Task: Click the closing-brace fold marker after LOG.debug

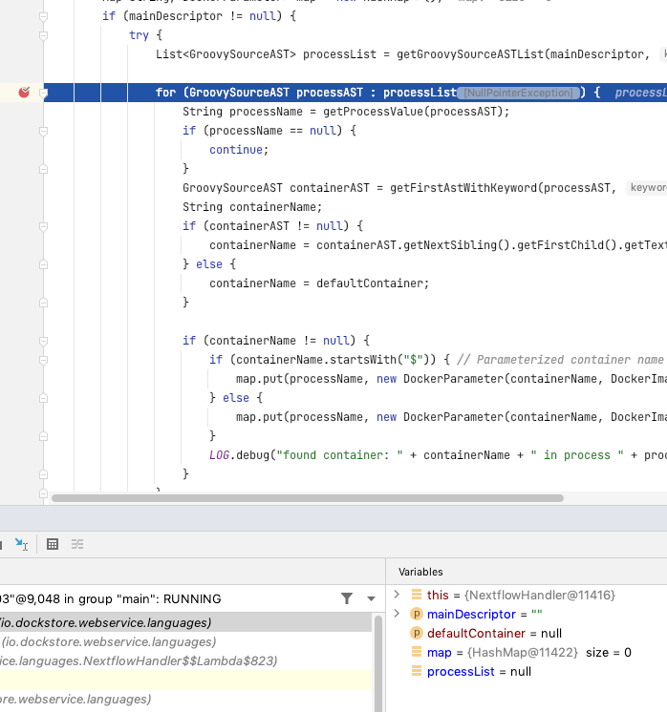Action: [44, 474]
